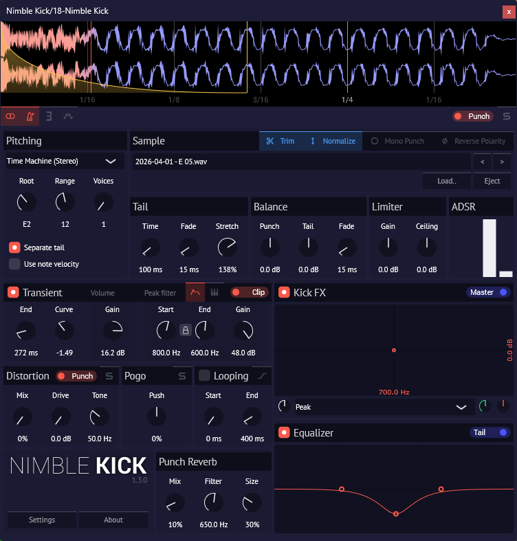The image size is (517, 541).
Task: Select the Normalize tab
Action: [x=333, y=141]
